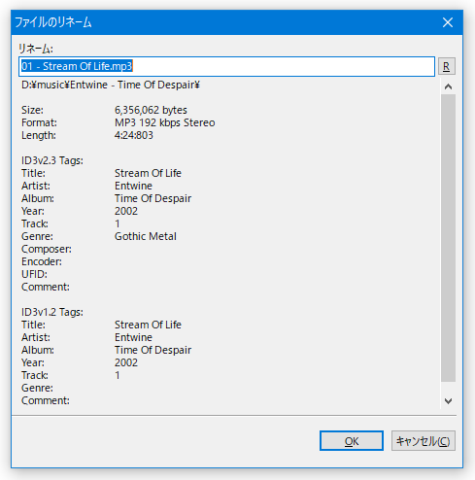Screen dimensions: 475x480
Task: Click the format text MP3 192 kbps Stereo
Action: point(165,122)
